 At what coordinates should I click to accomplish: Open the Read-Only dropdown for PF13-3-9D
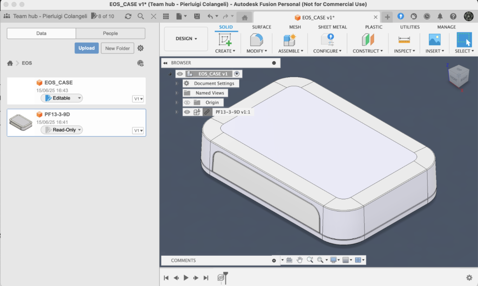click(62, 129)
